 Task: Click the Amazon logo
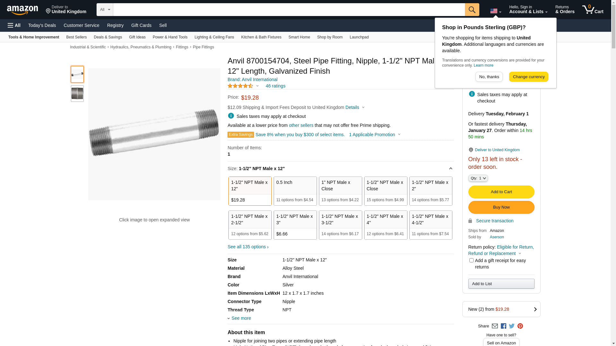(x=22, y=10)
